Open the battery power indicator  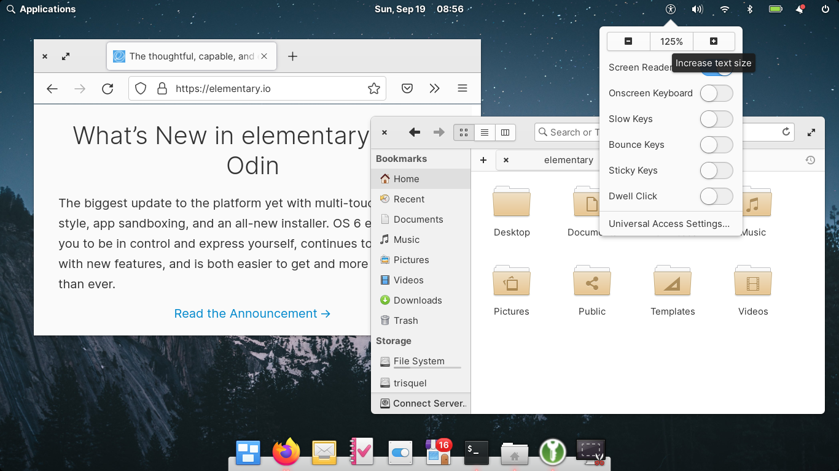pyautogui.click(x=775, y=9)
